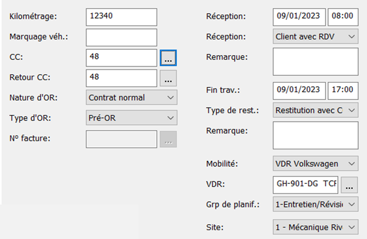This screenshot has height=239, width=367.
Task: Open the CC lookup ellipsis button
Action: tap(168, 58)
